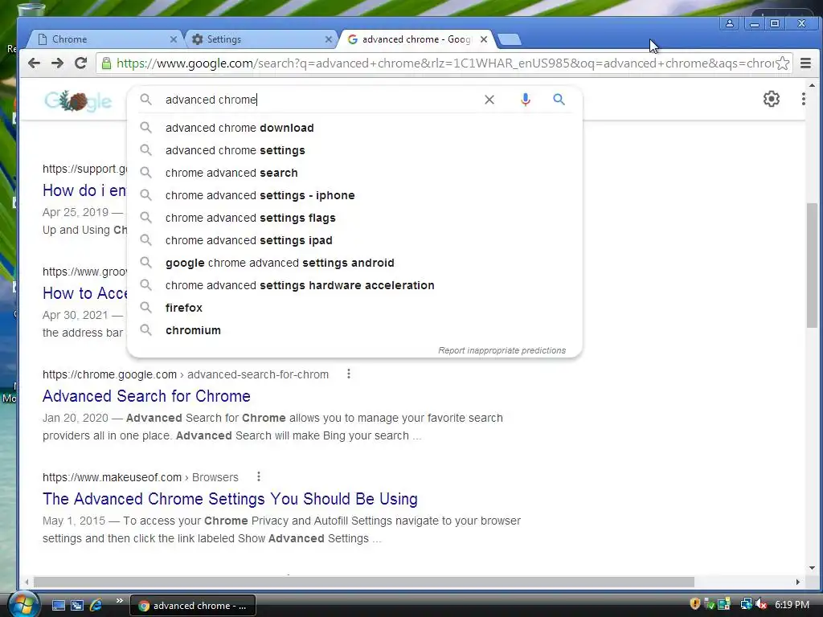The height and width of the screenshot is (617, 823).
Task: Close the Chrome tab
Action: 174,39
